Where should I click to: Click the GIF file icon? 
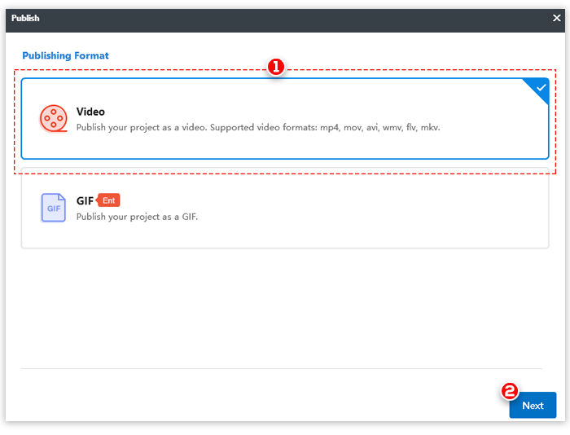[x=54, y=208]
